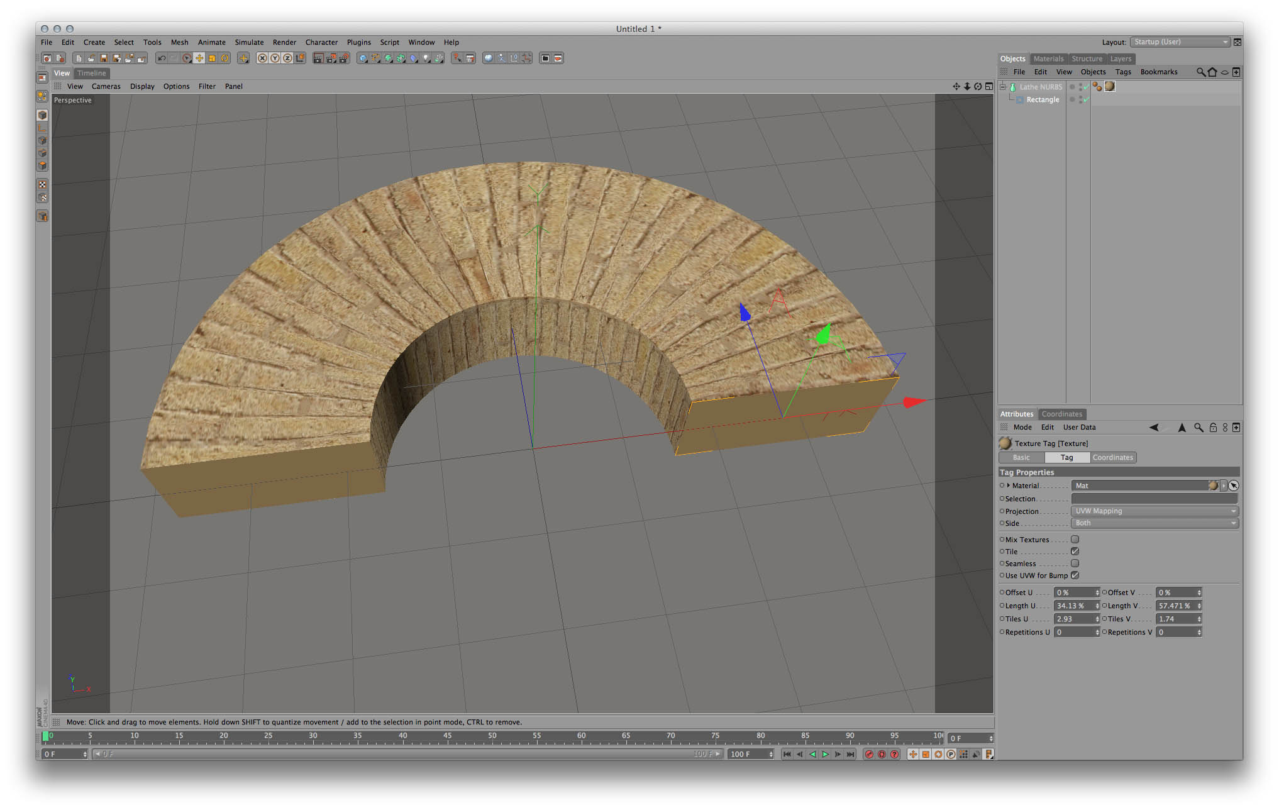This screenshot has height=810, width=1279.
Task: Click the Record Active Objects key icon
Action: [x=869, y=754]
